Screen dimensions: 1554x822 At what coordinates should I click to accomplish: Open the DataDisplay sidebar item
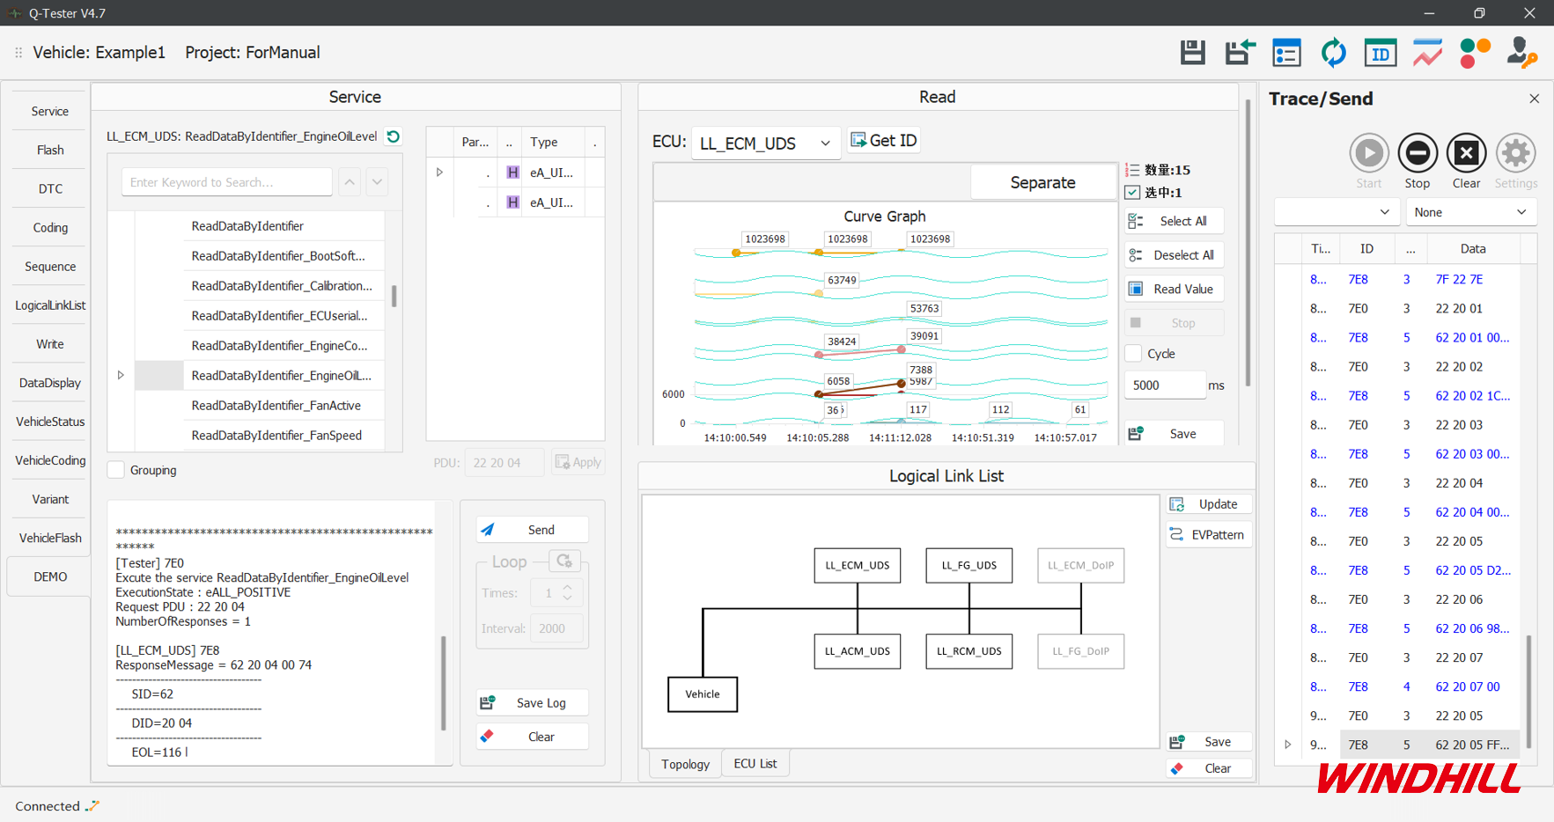coord(50,383)
